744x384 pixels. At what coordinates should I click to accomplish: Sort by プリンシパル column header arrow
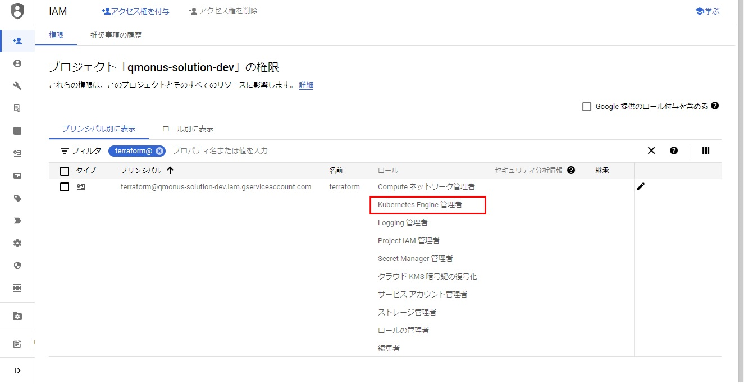click(x=170, y=171)
